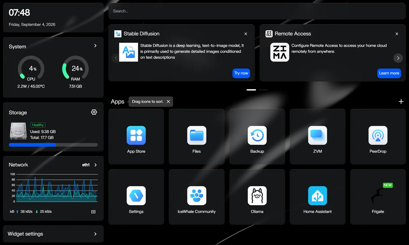Dismiss the Stable Diffusion card

[246, 34]
